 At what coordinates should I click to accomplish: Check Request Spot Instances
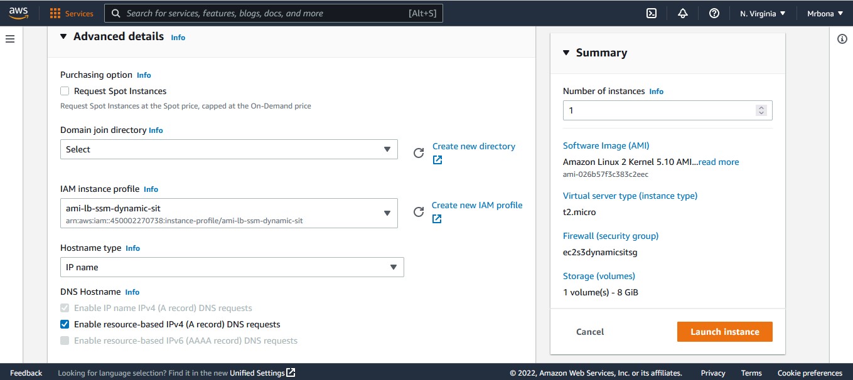[65, 90]
